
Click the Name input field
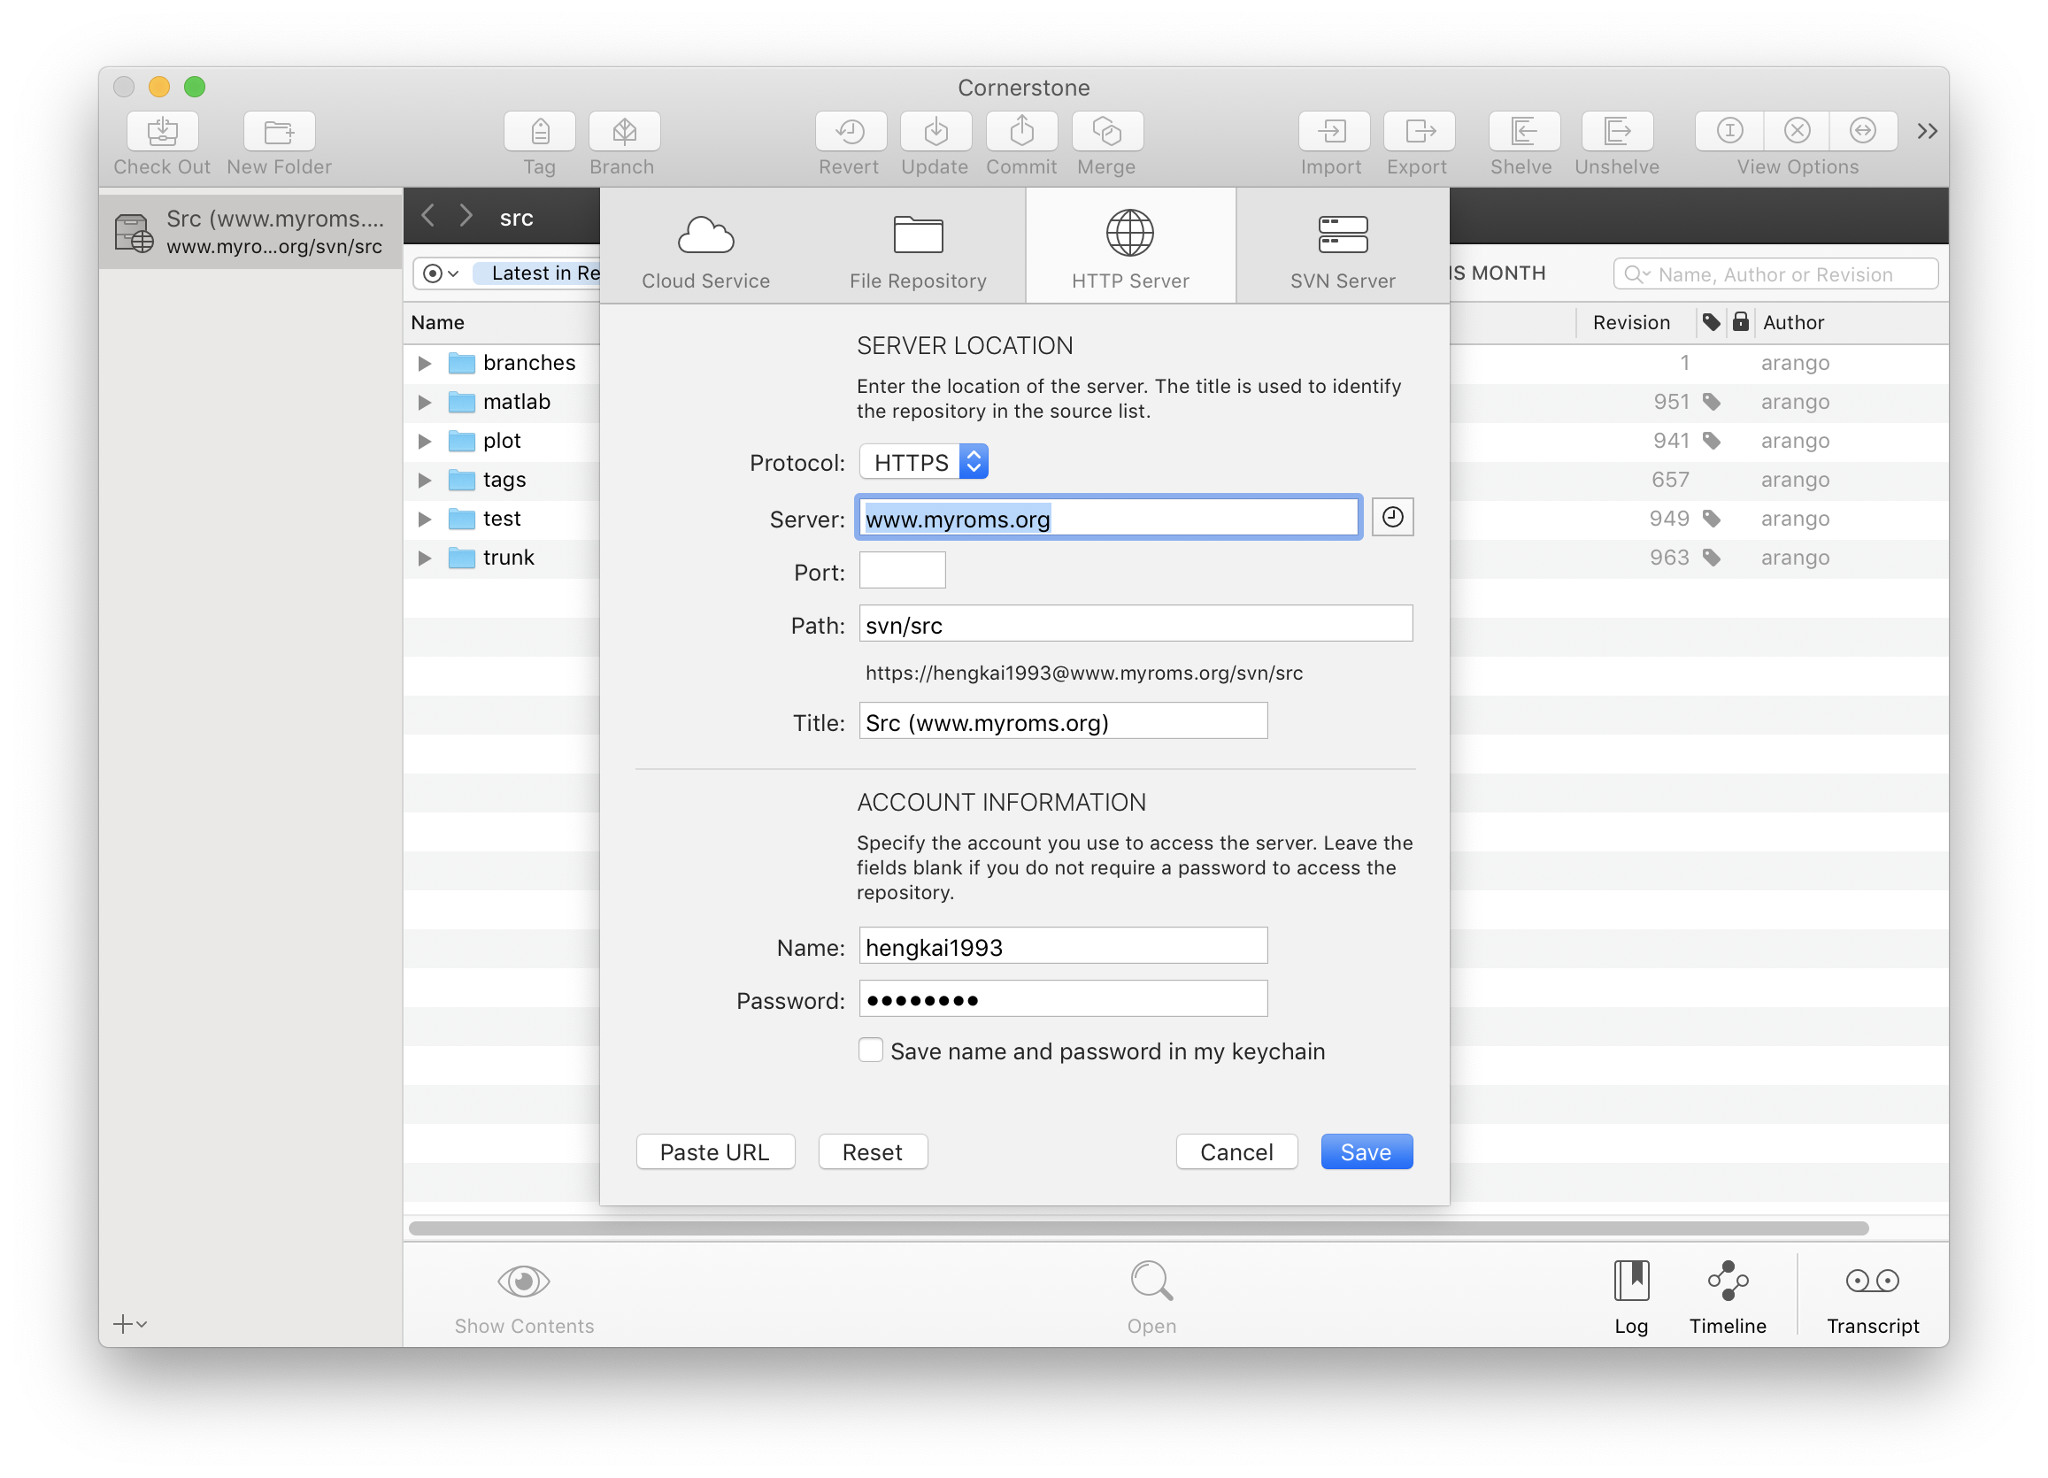coord(1062,947)
